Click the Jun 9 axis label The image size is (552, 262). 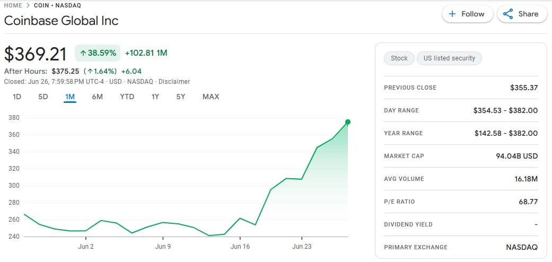point(163,247)
